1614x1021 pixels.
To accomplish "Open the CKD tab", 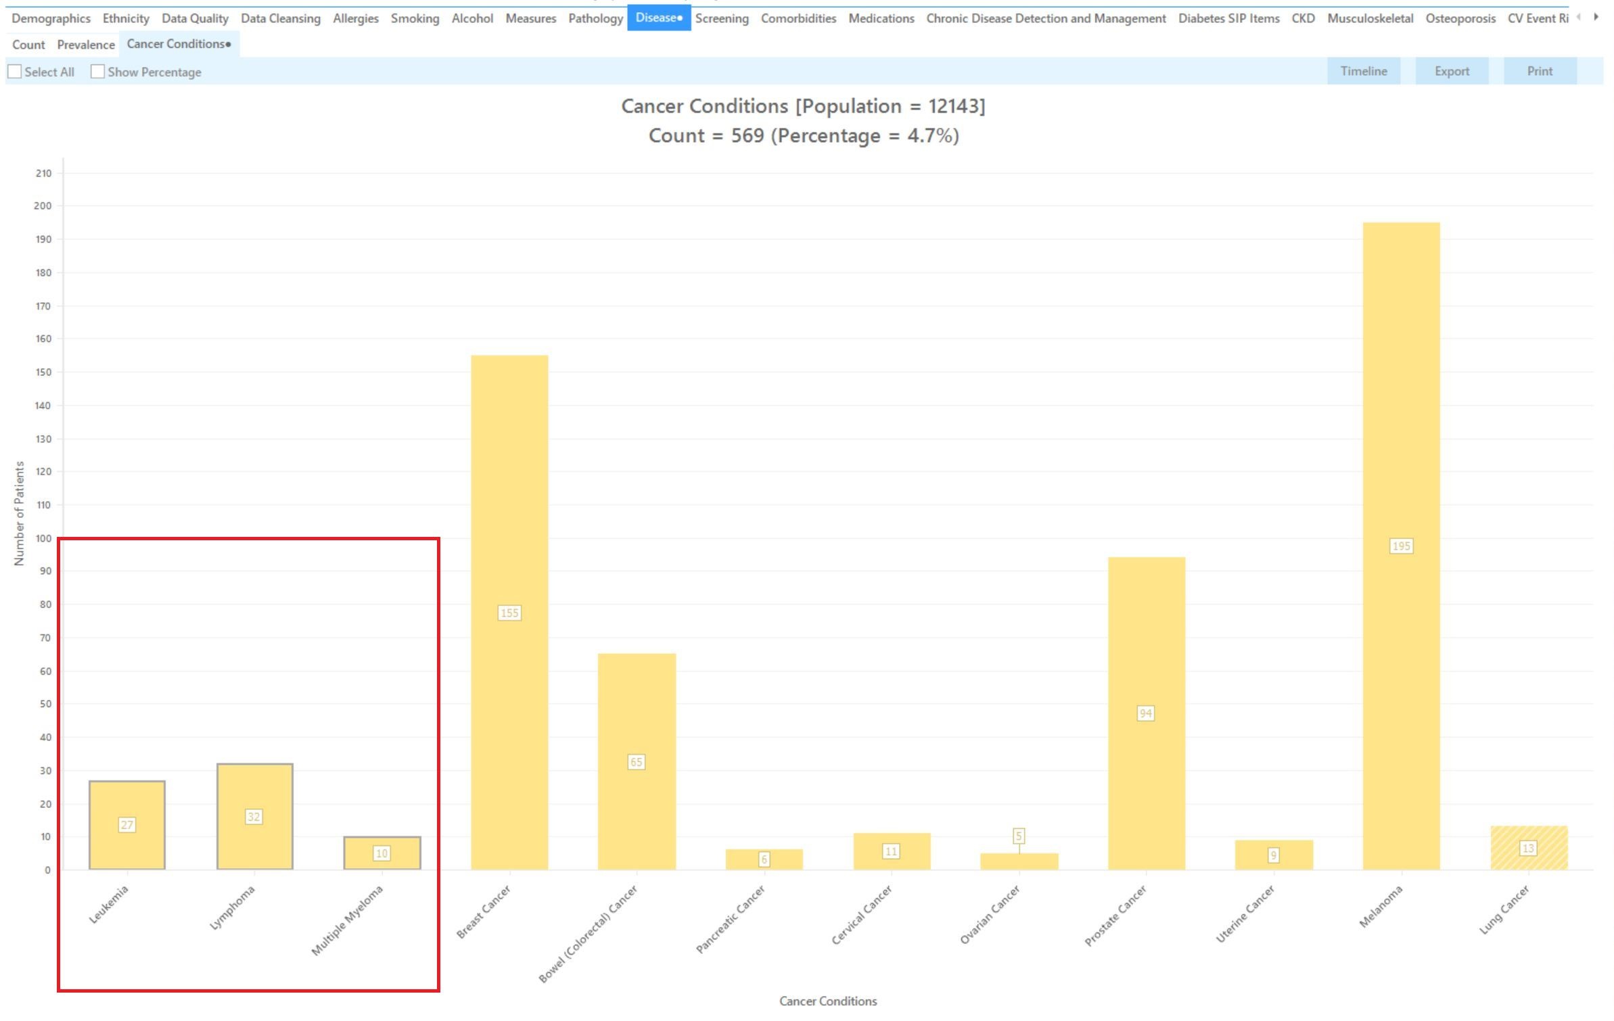I will (x=1303, y=18).
